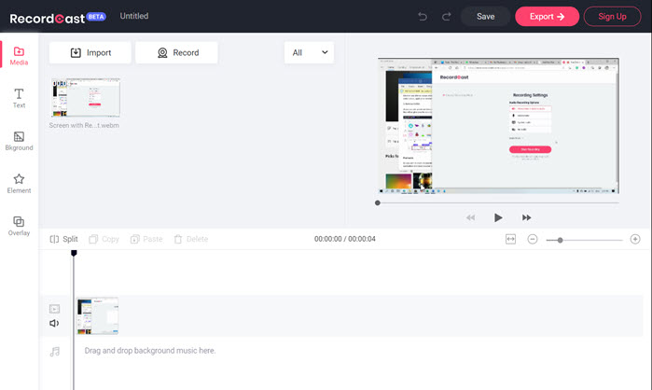Image resolution: width=652 pixels, height=390 pixels.
Task: Save the project
Action: point(485,17)
